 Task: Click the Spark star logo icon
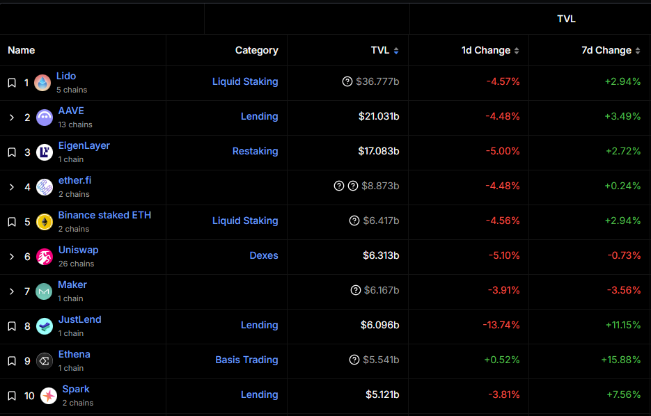49,396
